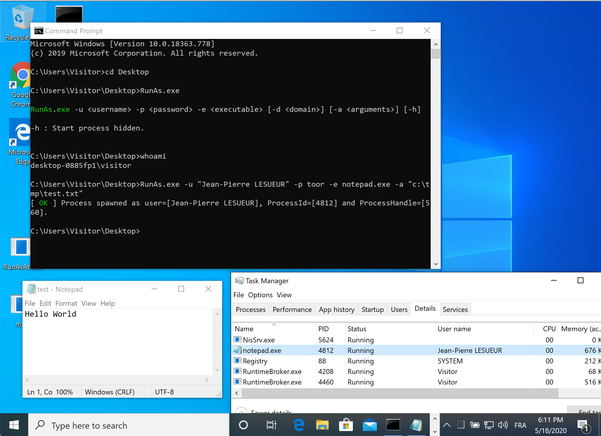The width and height of the screenshot is (601, 436).
Task: Click Windows (CRLF) in Notepad status bar
Action: pyautogui.click(x=109, y=392)
